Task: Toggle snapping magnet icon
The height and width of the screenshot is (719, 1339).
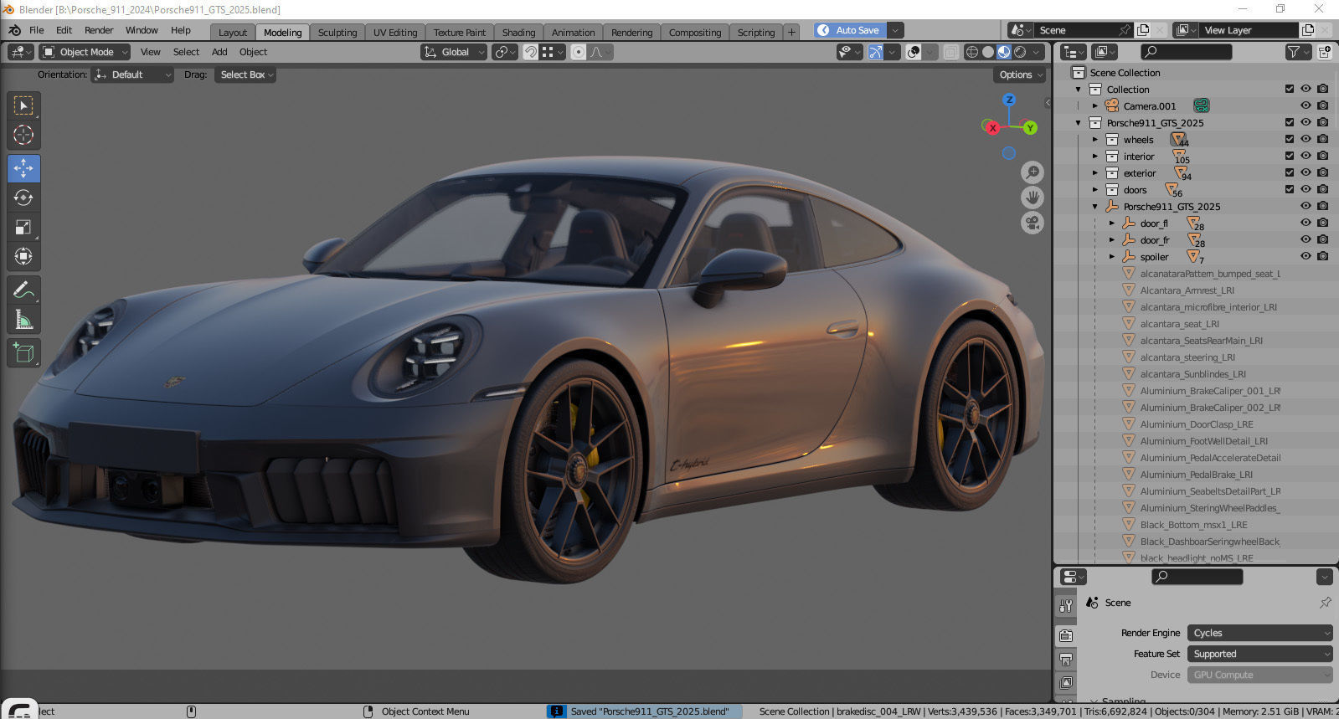Action: 531,52
